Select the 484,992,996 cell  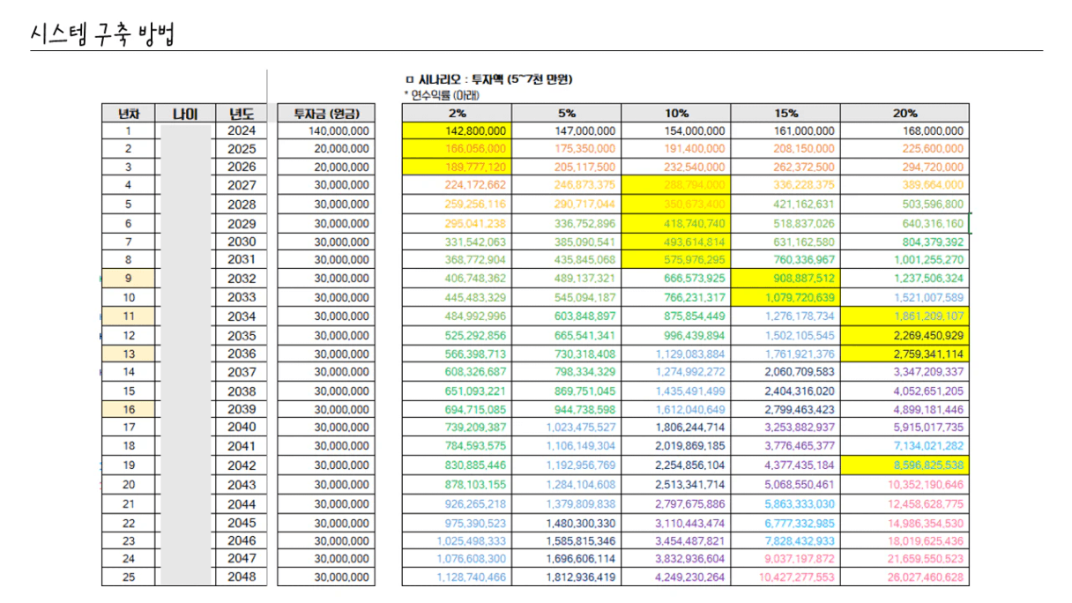pyautogui.click(x=457, y=316)
